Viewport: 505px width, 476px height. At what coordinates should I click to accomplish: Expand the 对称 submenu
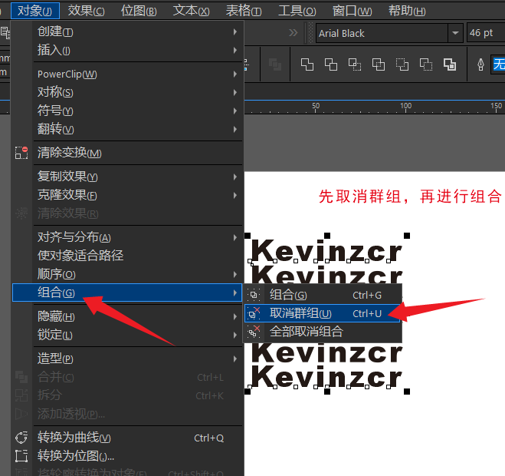[x=235, y=93]
